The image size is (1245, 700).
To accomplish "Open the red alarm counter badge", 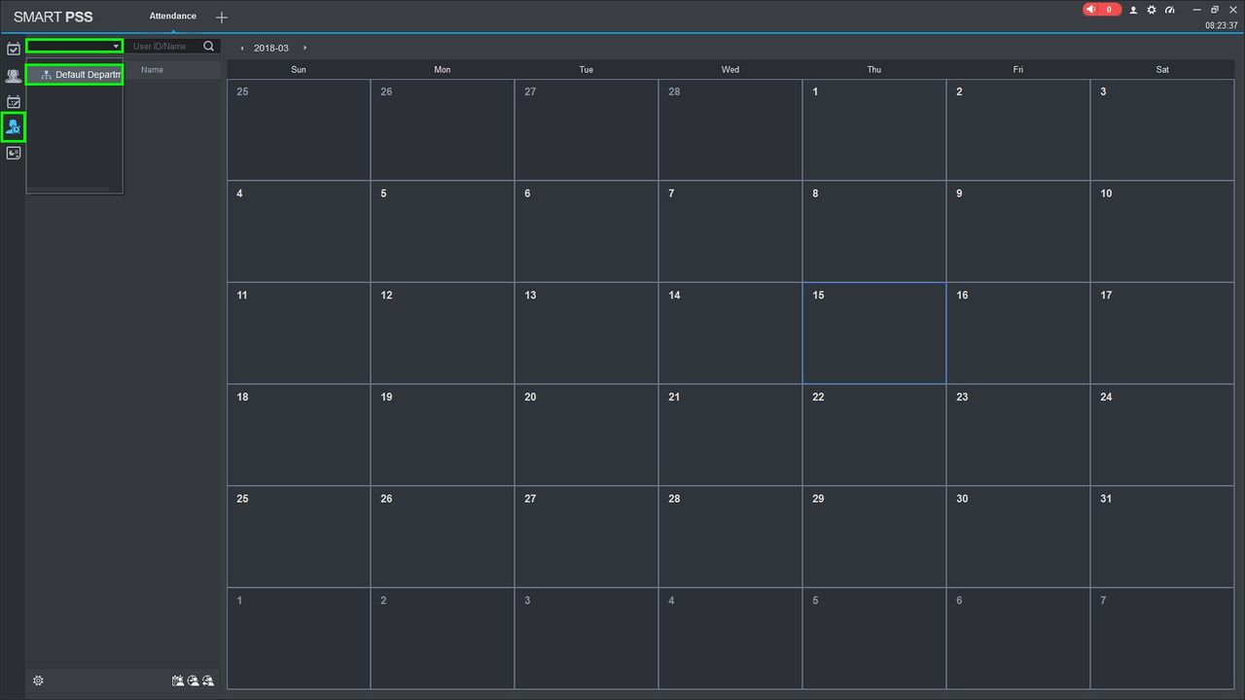I will click(1101, 10).
